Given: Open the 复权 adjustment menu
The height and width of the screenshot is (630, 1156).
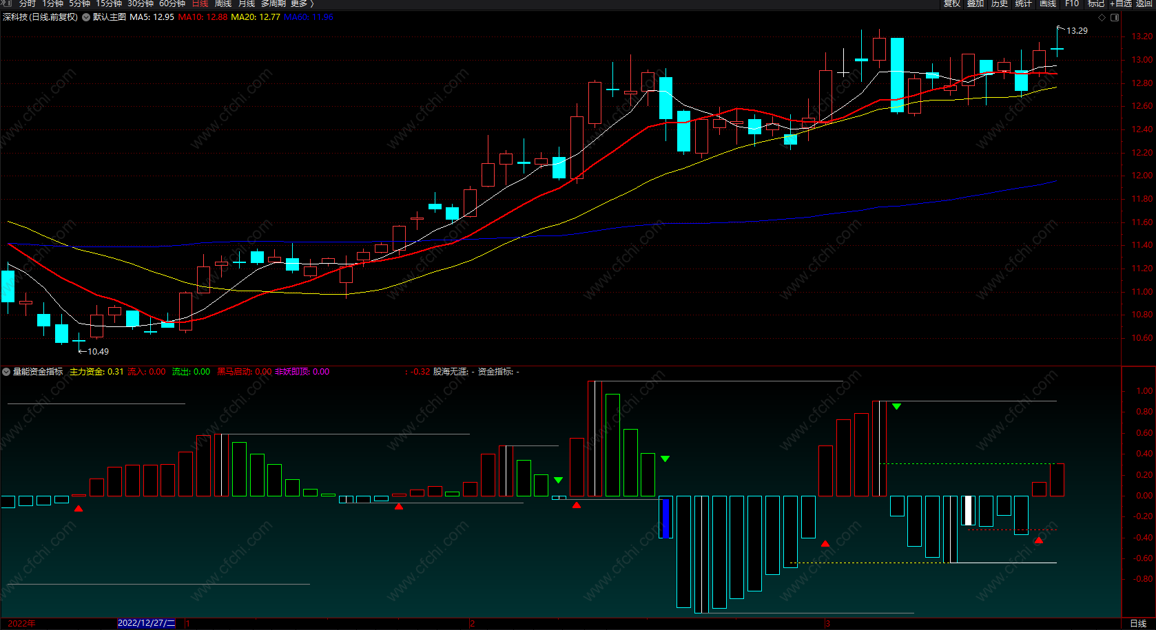Looking at the screenshot, I should pyautogui.click(x=952, y=3).
